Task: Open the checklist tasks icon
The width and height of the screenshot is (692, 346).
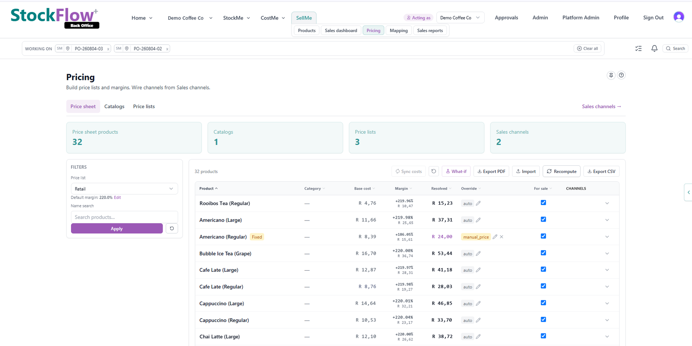Action: (638, 48)
